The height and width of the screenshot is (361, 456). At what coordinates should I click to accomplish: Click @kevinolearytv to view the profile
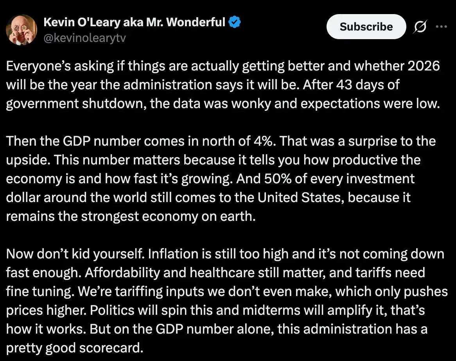click(85, 38)
